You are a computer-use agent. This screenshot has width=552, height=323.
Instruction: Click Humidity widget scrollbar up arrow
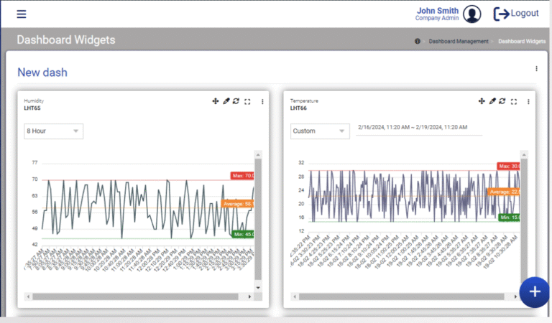click(x=258, y=154)
